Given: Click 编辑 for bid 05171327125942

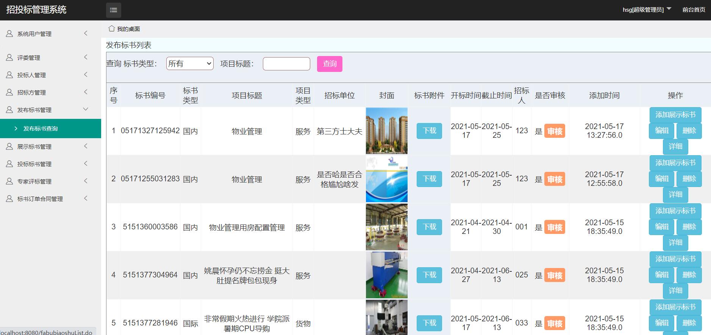Looking at the screenshot, I should tap(661, 131).
